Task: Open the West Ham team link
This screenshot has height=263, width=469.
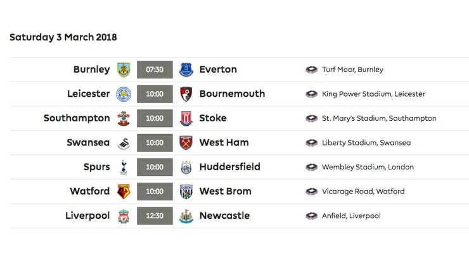Action: [224, 143]
